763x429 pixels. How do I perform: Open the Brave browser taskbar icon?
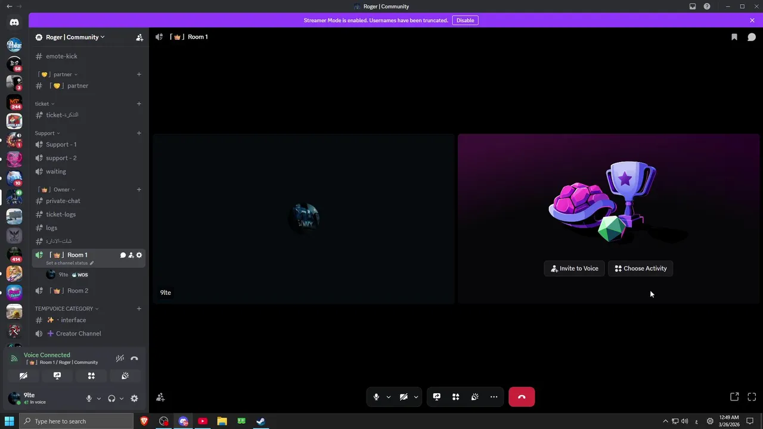point(144,421)
